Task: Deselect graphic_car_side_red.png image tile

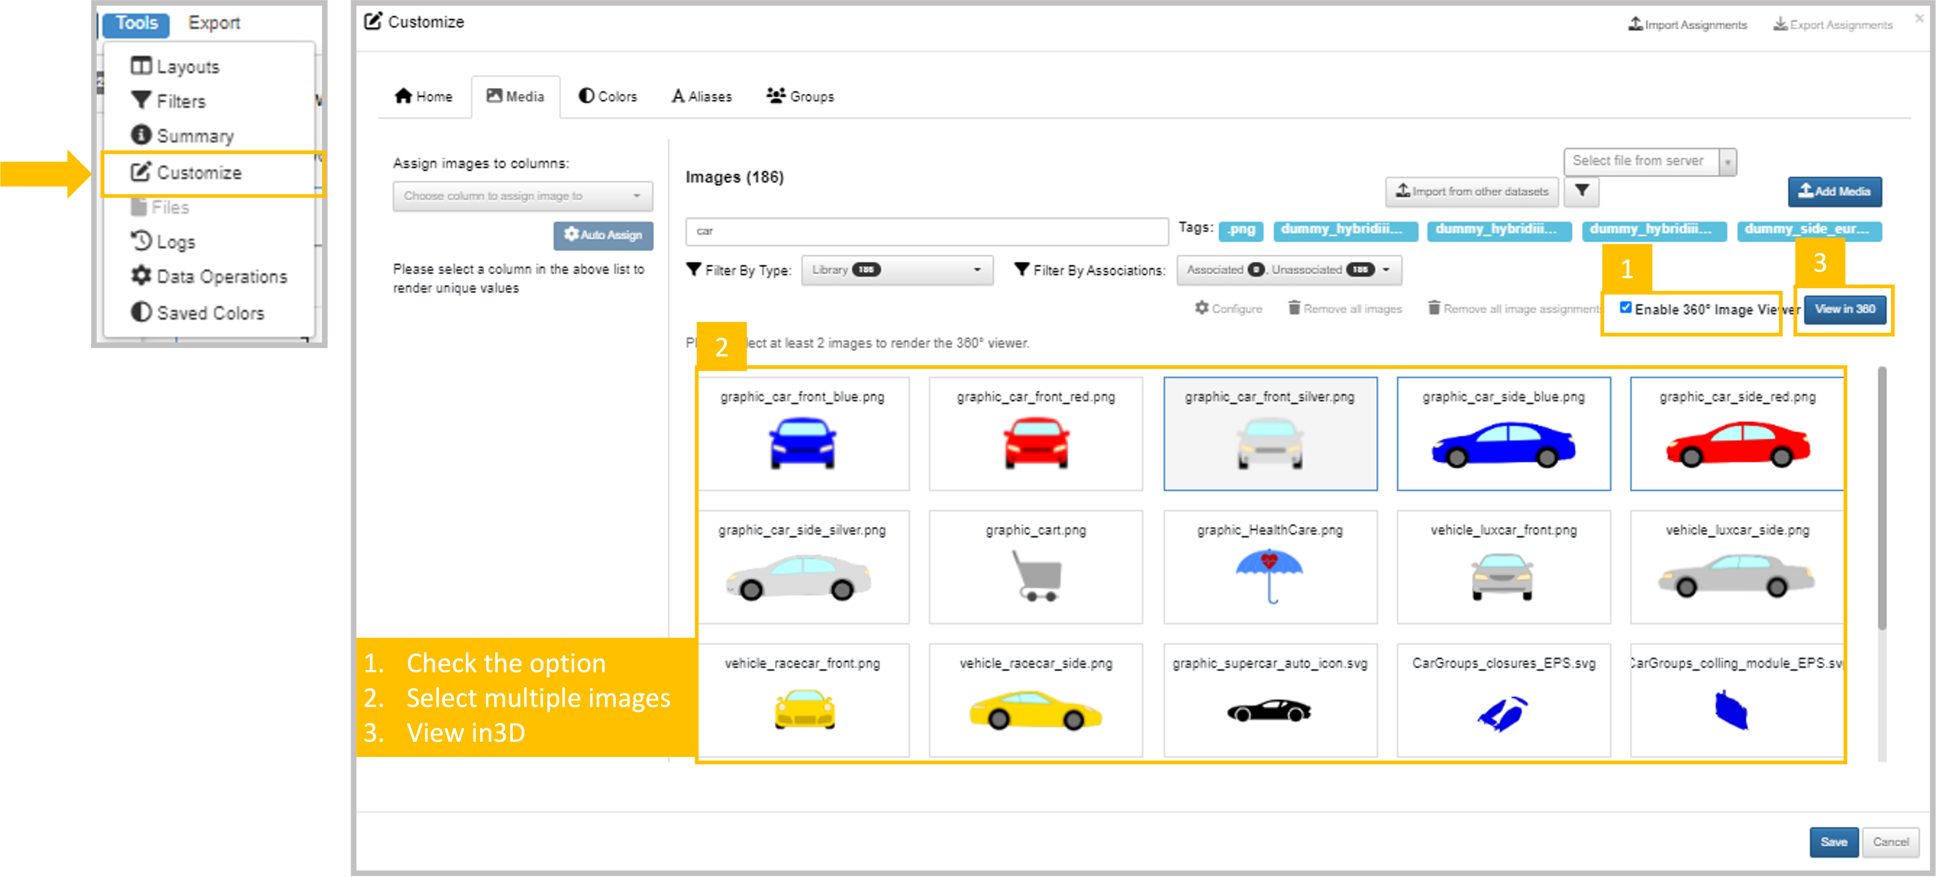Action: (x=1737, y=434)
